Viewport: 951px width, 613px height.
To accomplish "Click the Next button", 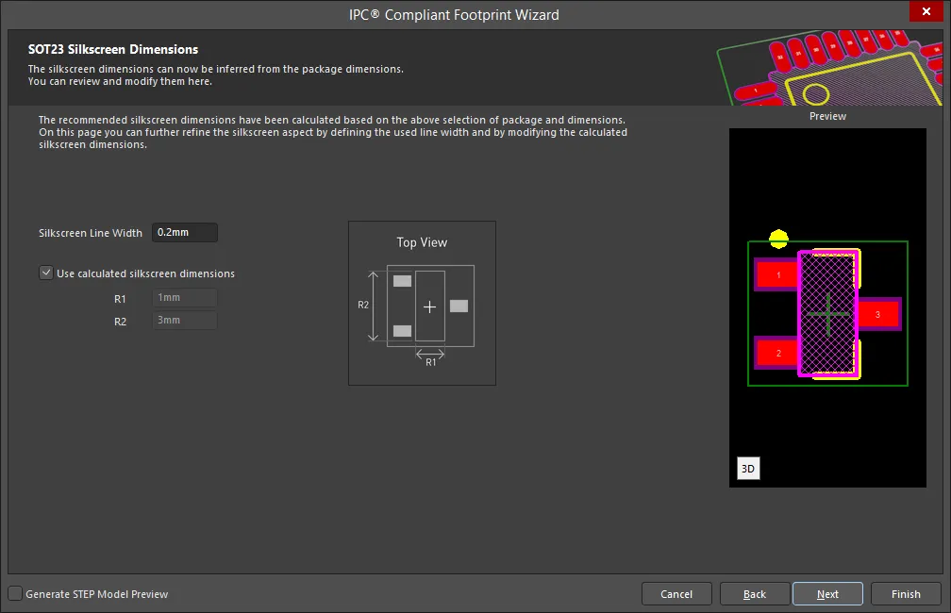I will 827,593.
